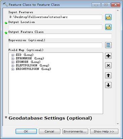The image size is (123, 139).
Task: Move field down with down arrow
Action: click(108, 85)
